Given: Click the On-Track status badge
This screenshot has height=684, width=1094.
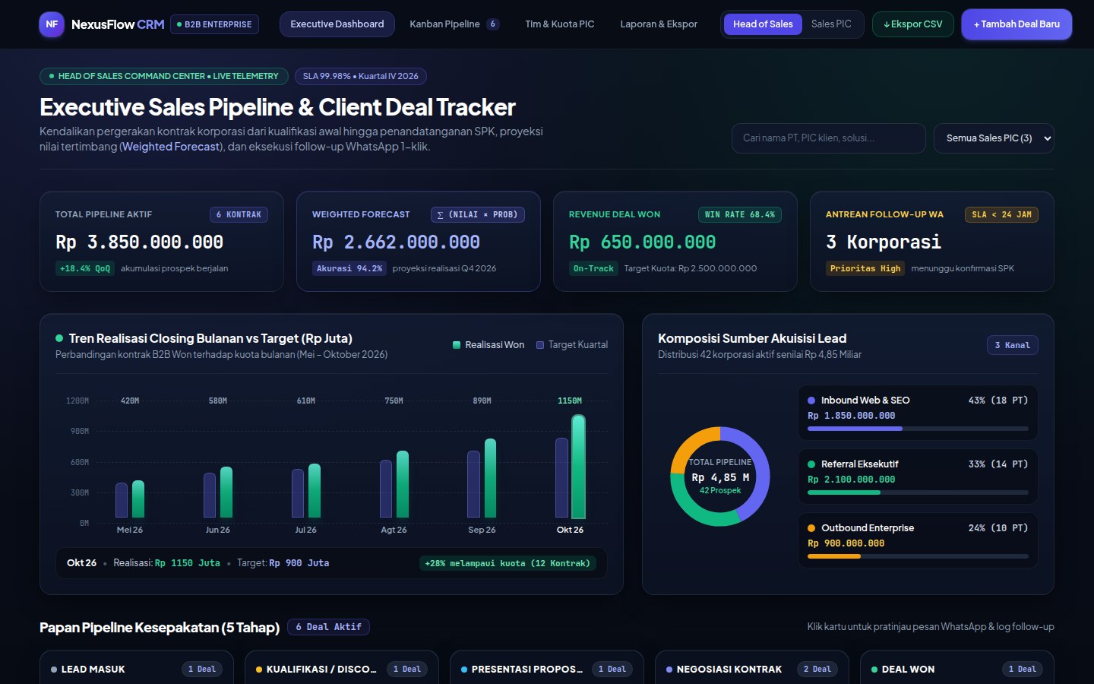Looking at the screenshot, I should (593, 268).
